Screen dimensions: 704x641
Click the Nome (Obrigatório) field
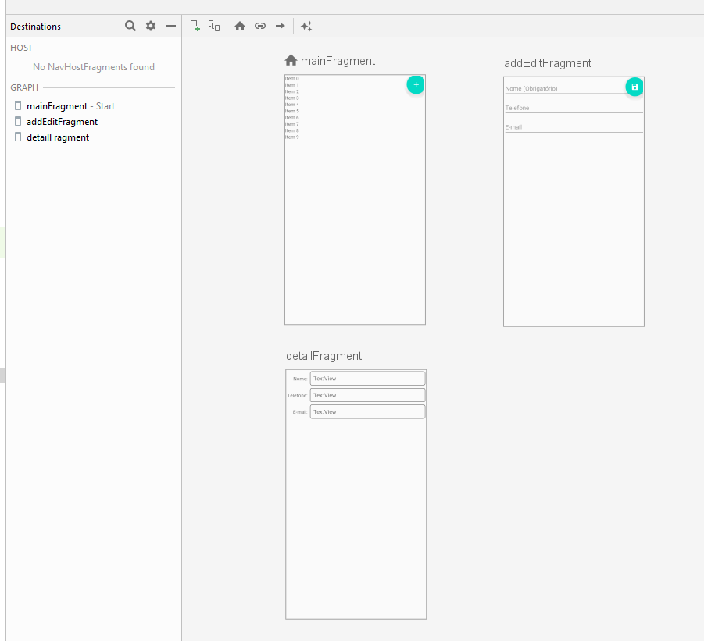[x=563, y=88]
